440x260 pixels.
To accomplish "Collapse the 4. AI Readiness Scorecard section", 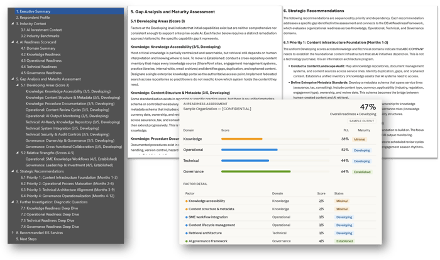I will click(x=11, y=42).
